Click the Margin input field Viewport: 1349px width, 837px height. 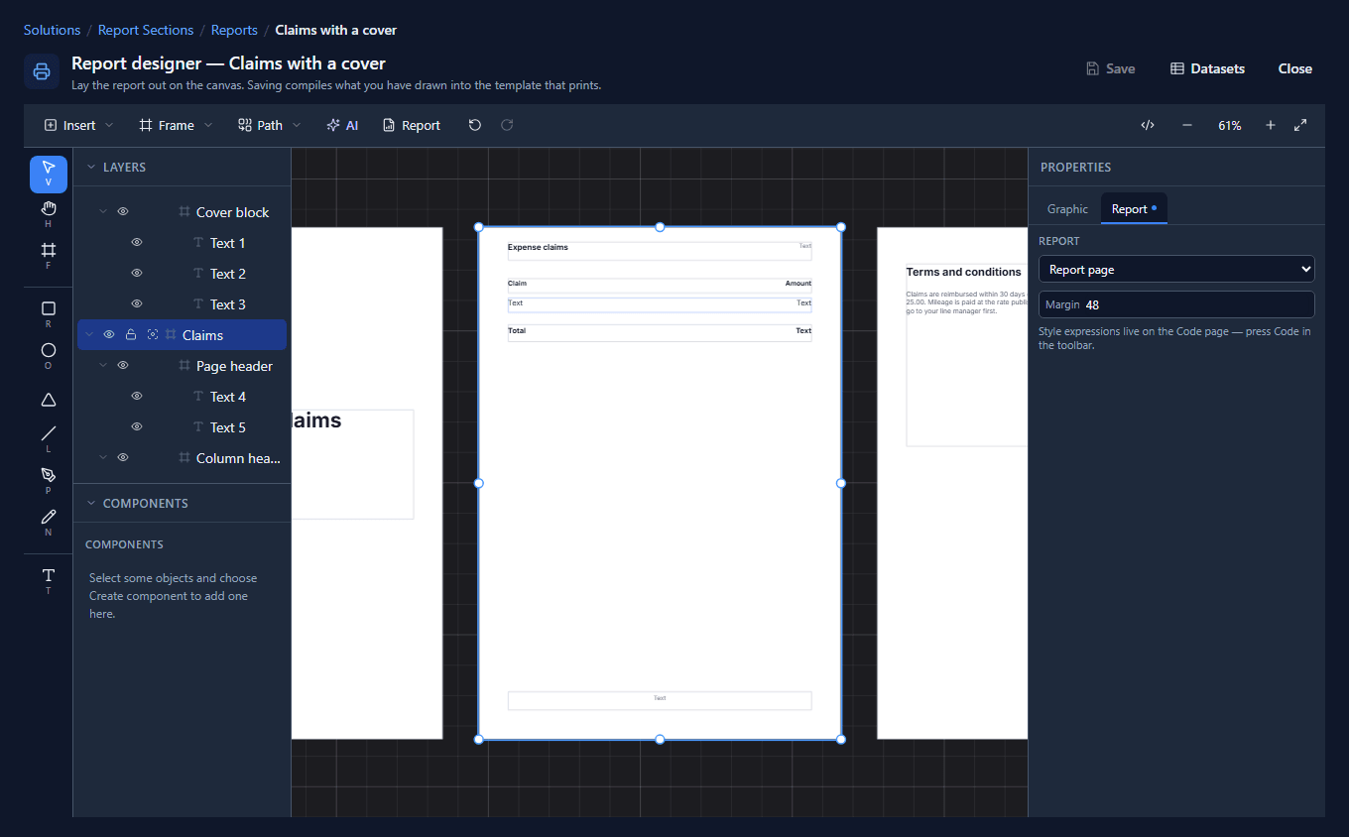pos(1176,304)
